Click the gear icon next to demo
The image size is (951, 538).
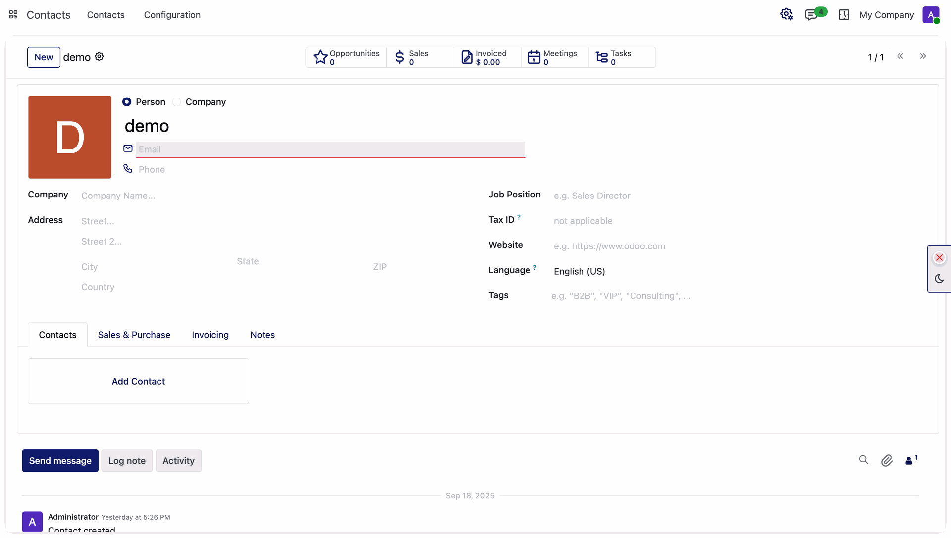(99, 56)
